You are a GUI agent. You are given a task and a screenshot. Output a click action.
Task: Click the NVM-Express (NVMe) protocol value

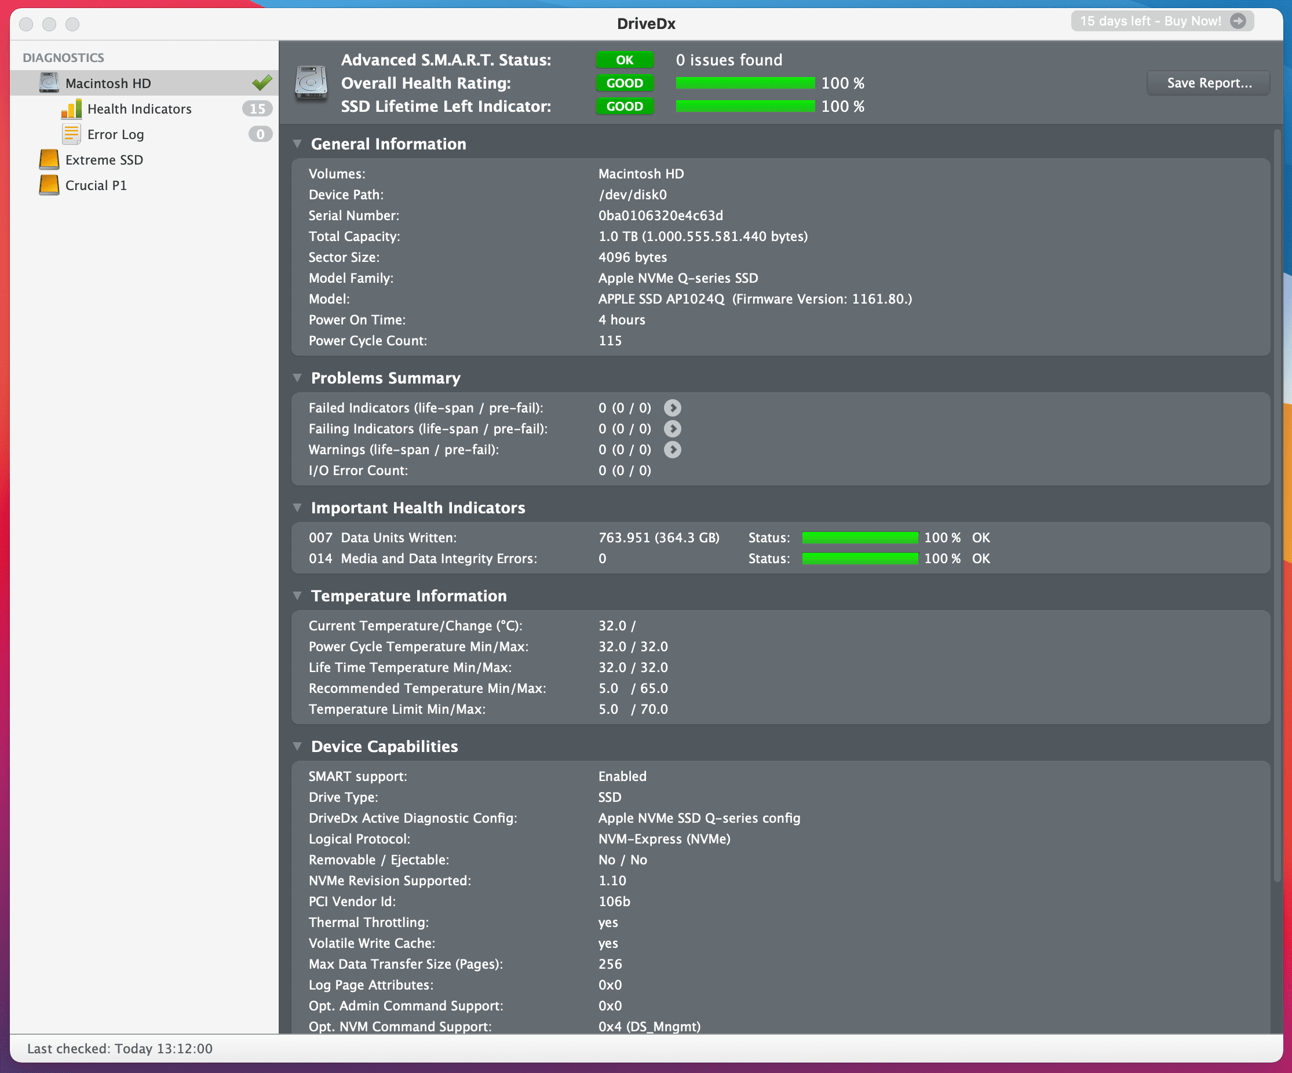665,839
